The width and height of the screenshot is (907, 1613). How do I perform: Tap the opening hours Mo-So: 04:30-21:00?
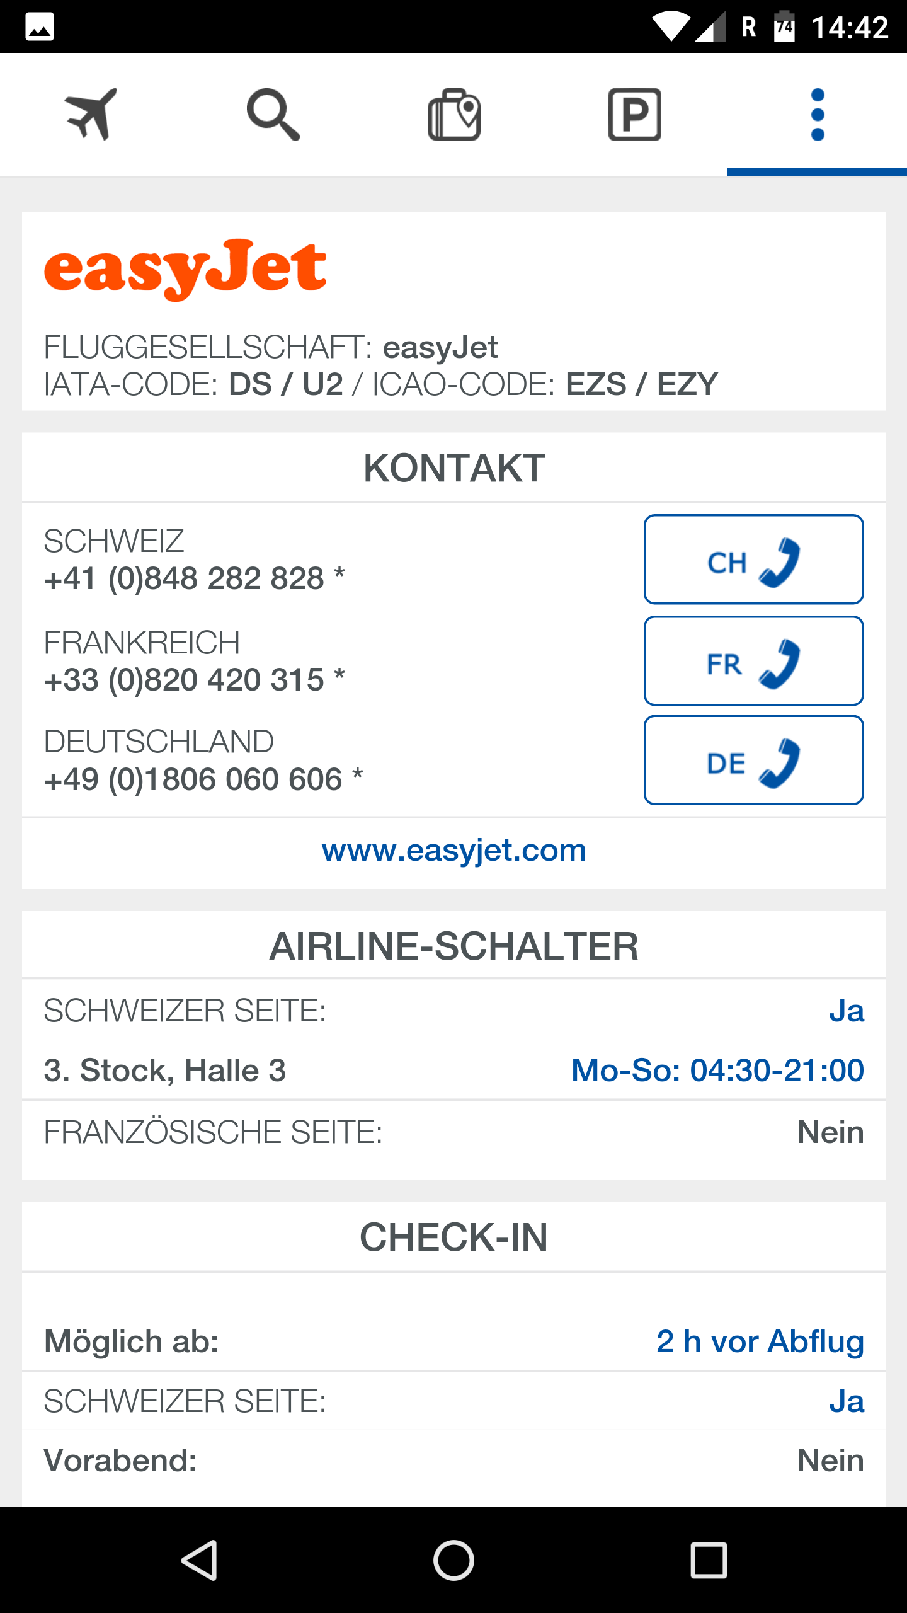[717, 1070]
